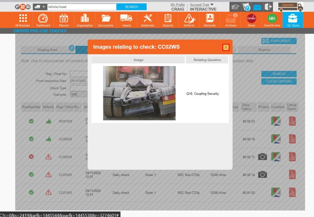Open the Archives module

point(230,20)
